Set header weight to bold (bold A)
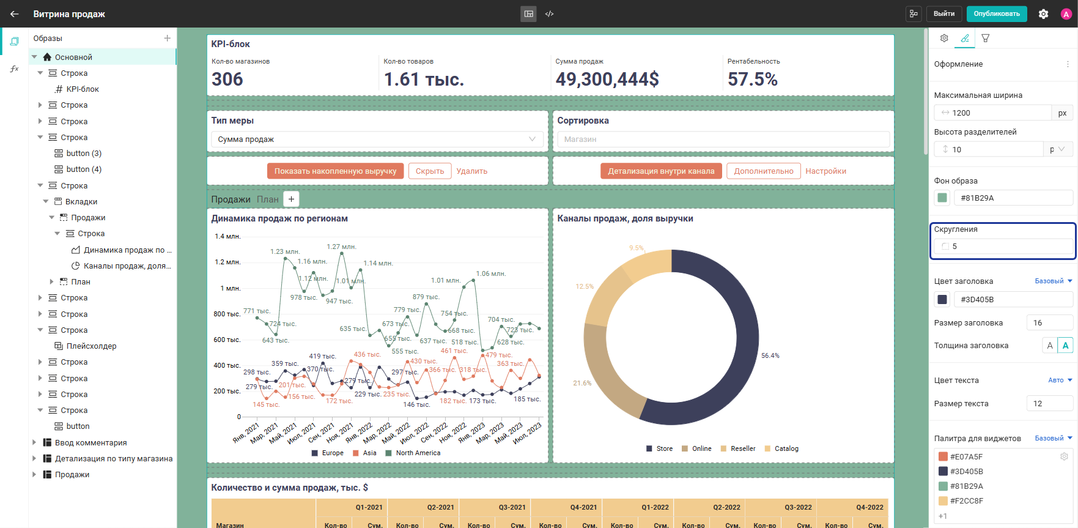Image resolution: width=1078 pixels, height=528 pixels. tap(1065, 346)
